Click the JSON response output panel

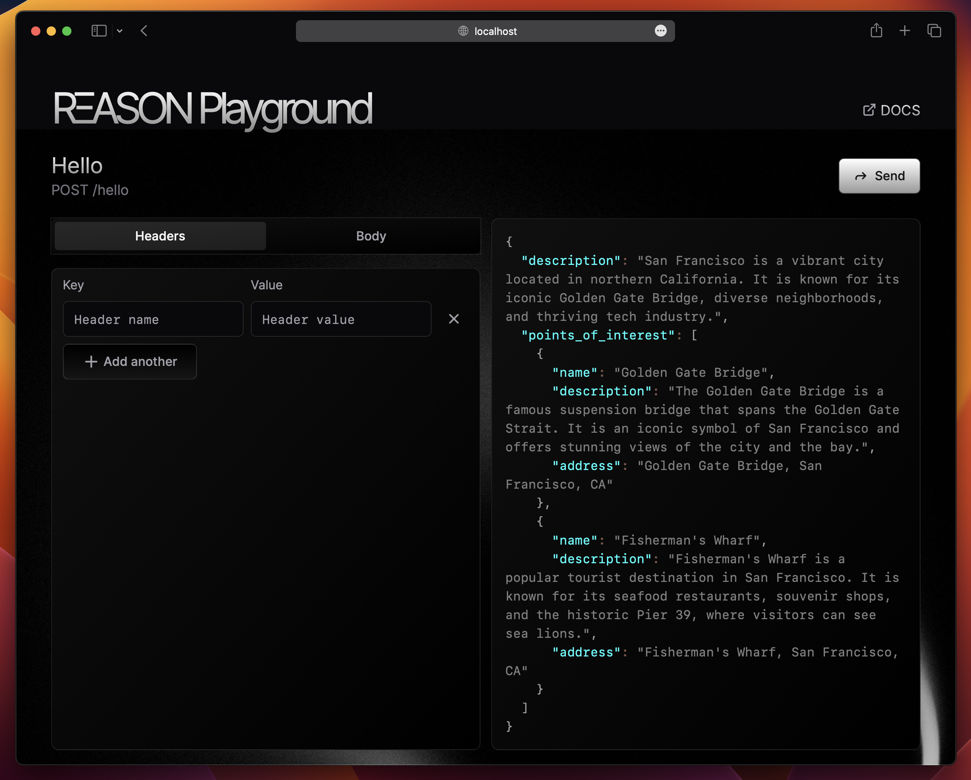[x=705, y=484]
